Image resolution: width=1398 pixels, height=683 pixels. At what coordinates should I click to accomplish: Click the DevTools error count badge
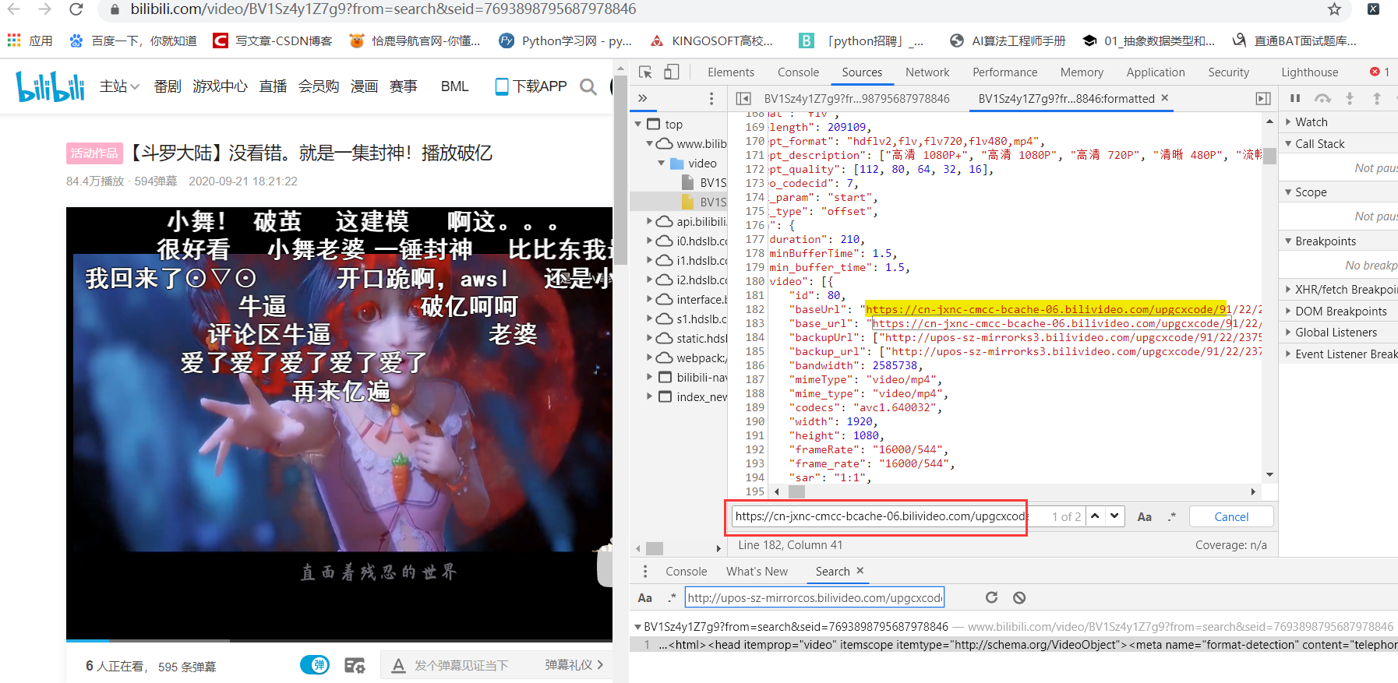pyautogui.click(x=1380, y=72)
